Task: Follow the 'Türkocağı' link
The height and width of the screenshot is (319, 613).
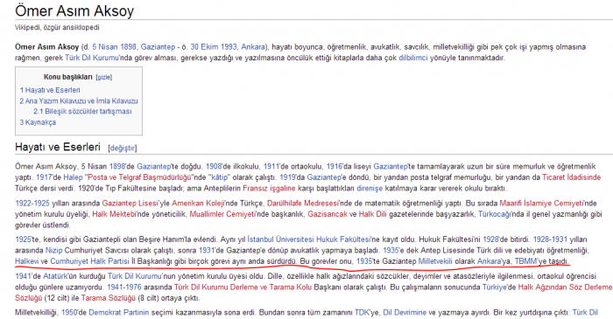Action: pyautogui.click(x=494, y=214)
